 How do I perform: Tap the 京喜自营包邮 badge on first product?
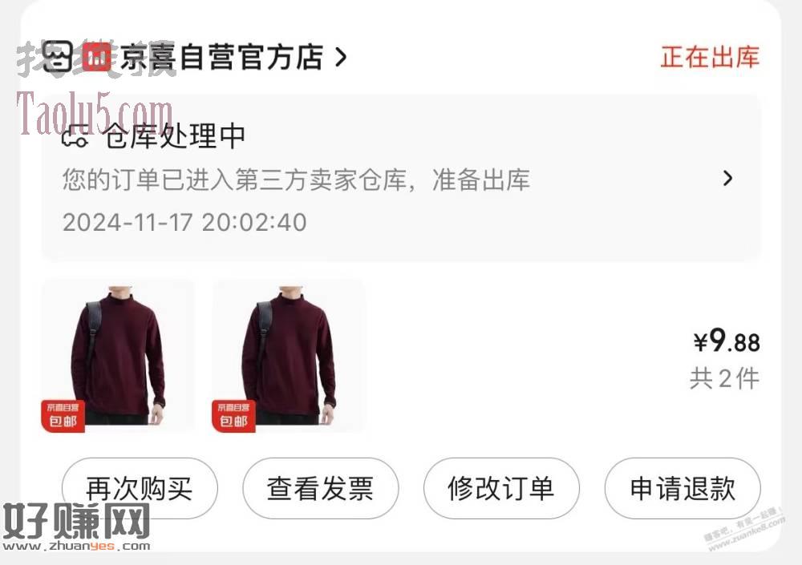tap(63, 415)
